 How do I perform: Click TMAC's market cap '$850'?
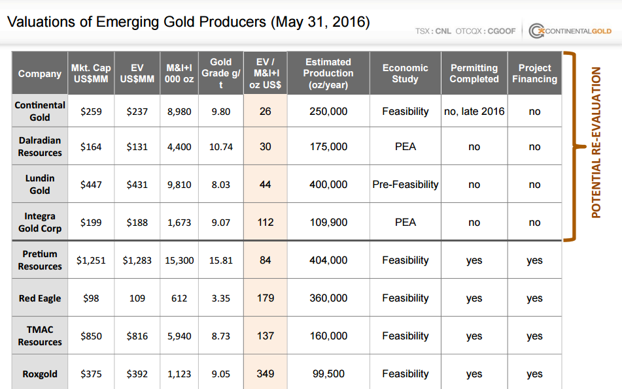point(91,336)
